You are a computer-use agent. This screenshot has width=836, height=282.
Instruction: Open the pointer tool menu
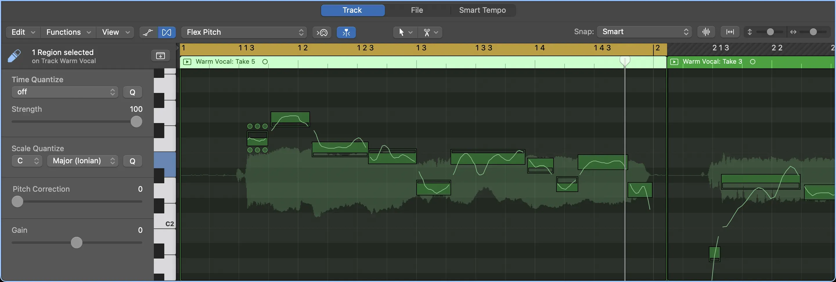405,32
